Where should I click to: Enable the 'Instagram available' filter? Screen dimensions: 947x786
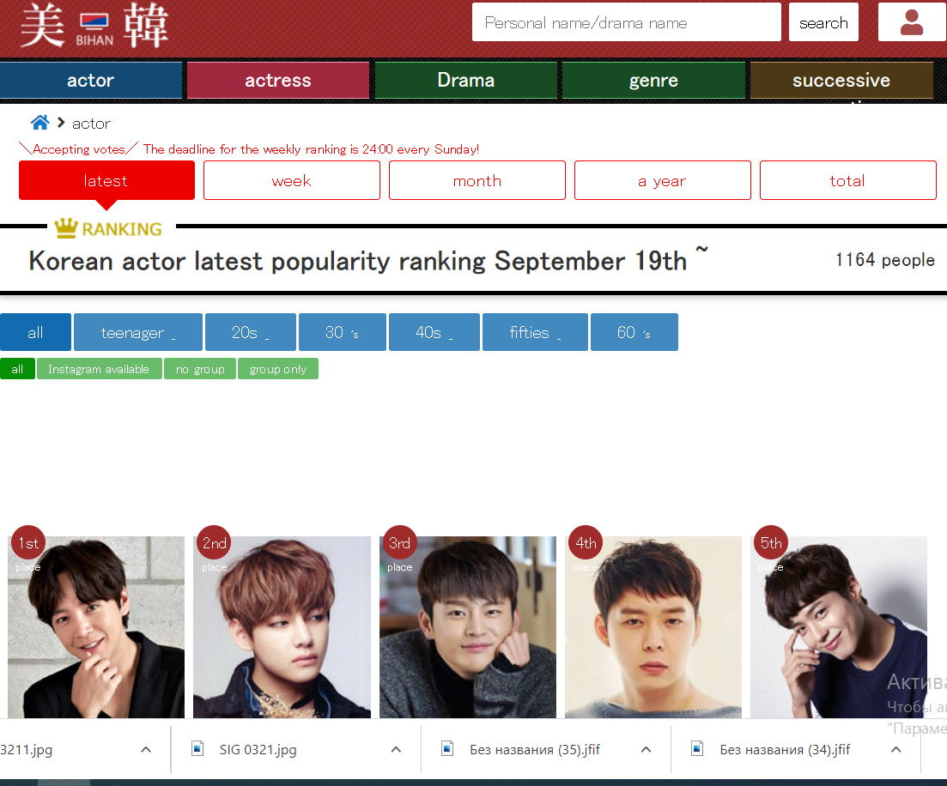tap(99, 369)
